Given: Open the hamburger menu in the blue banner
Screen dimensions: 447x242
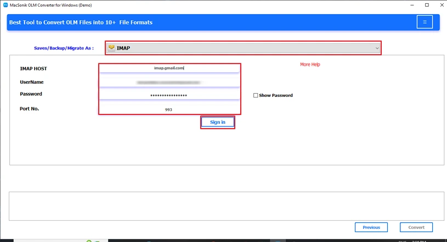Looking at the screenshot, I should [424, 22].
